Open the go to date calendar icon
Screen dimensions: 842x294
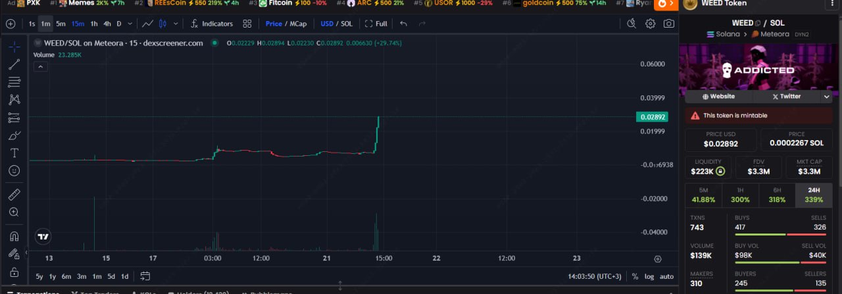pos(145,276)
